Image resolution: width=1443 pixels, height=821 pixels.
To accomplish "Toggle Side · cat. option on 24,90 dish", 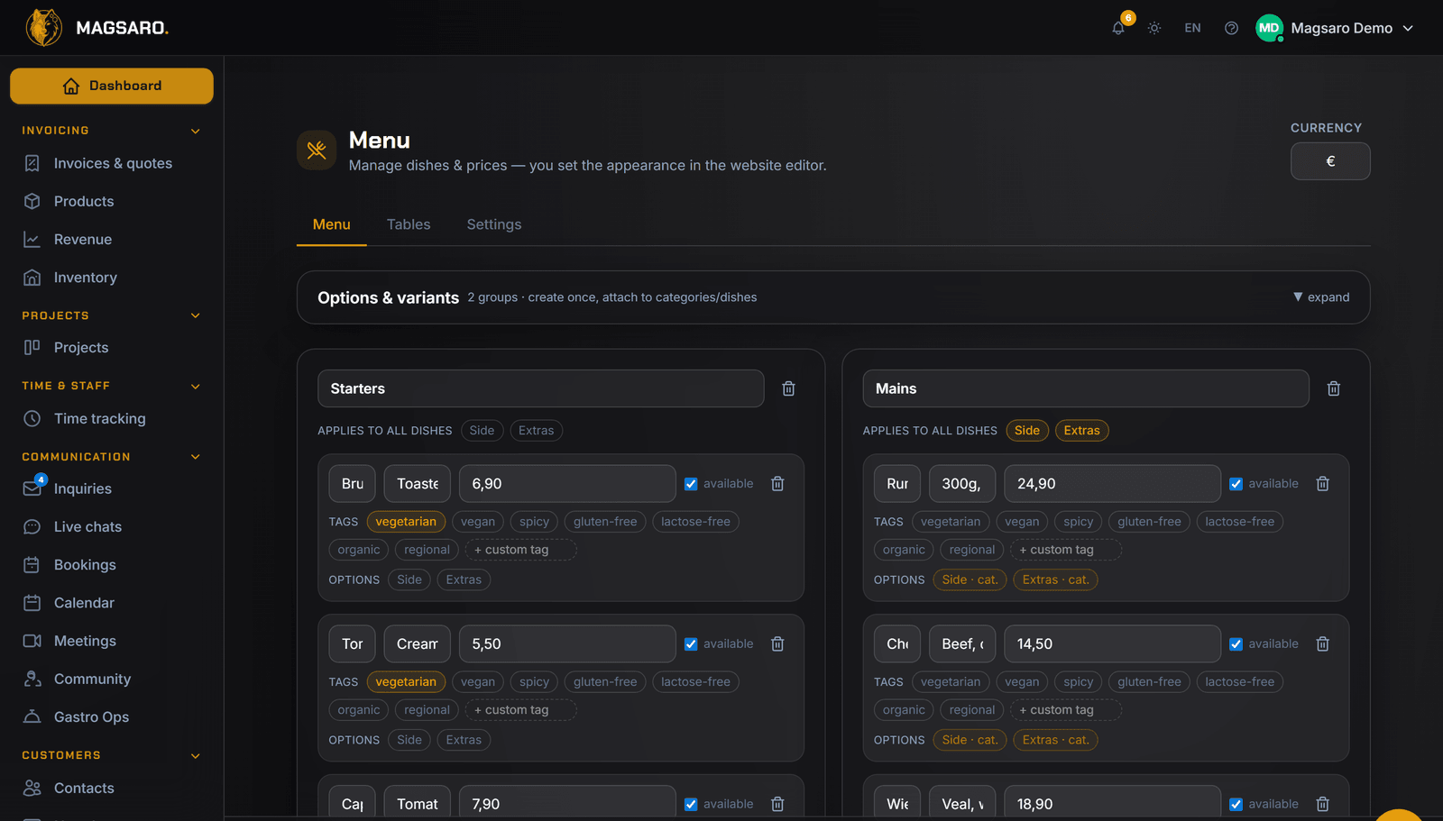I will click(970, 579).
